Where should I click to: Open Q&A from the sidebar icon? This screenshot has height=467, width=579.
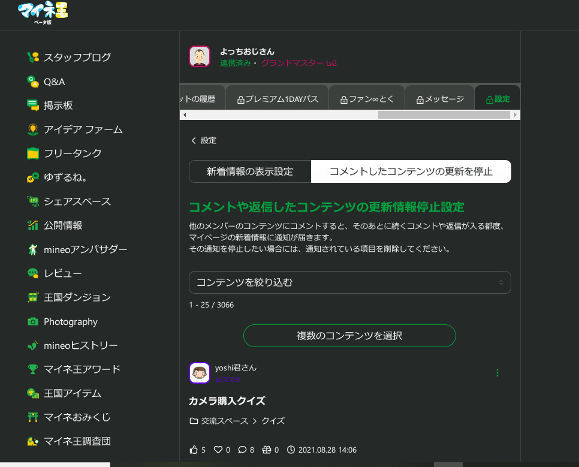click(33, 82)
